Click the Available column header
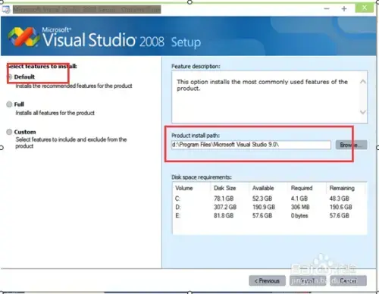Screen dimensions: 379x294 point(263,188)
